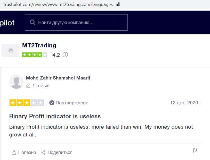Click the browser address bar URL
This screenshot has width=210, height=160.
pos(62,4)
